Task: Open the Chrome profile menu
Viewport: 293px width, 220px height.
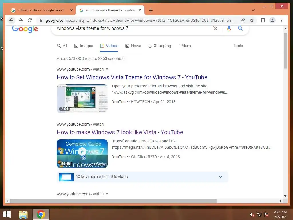Action: (x=272, y=20)
